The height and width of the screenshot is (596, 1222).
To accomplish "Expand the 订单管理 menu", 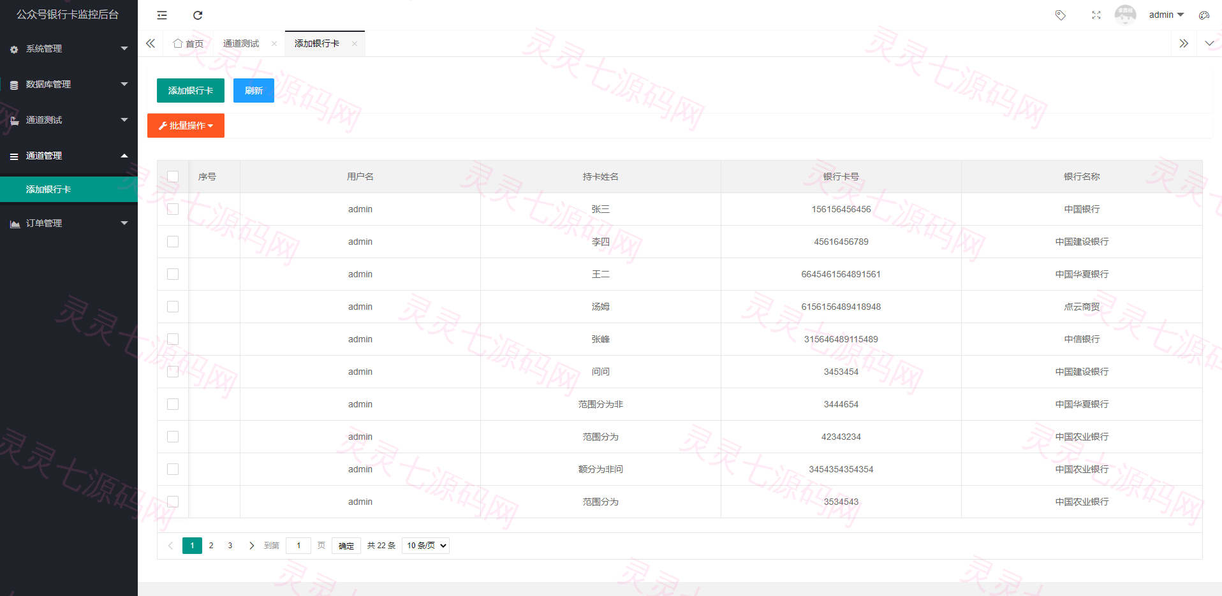I will [x=69, y=223].
